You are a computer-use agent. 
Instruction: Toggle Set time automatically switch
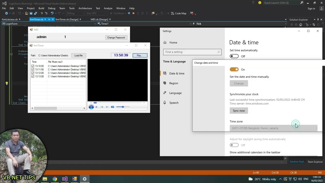(x=234, y=56)
